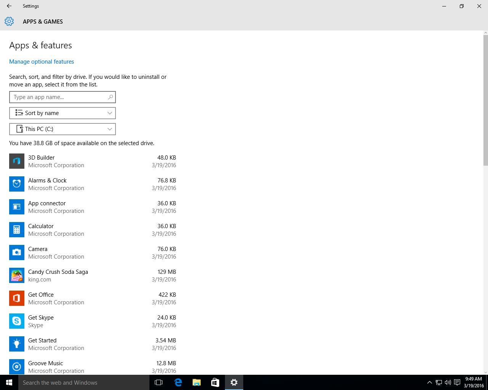The height and width of the screenshot is (390, 488).
Task: Click the search magnifier in app name box
Action: (x=111, y=97)
